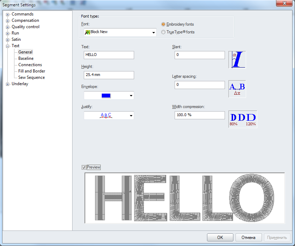295x246 pixels.
Task: Expand the Quality control tree node
Action: (7, 27)
